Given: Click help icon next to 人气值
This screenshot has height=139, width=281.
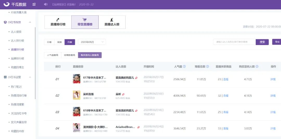Looking at the screenshot, I should click(184, 67).
